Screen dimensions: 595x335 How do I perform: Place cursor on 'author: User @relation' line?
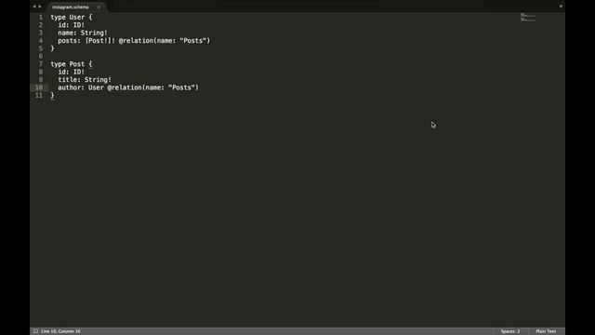pyautogui.click(x=128, y=87)
